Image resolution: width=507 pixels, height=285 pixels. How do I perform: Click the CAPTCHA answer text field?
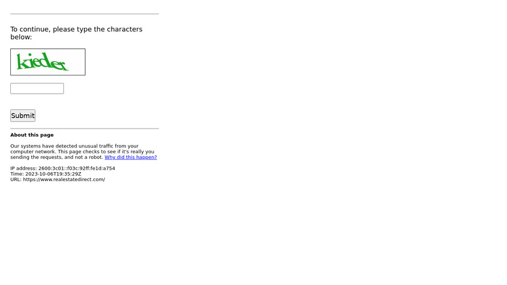pyautogui.click(x=37, y=89)
